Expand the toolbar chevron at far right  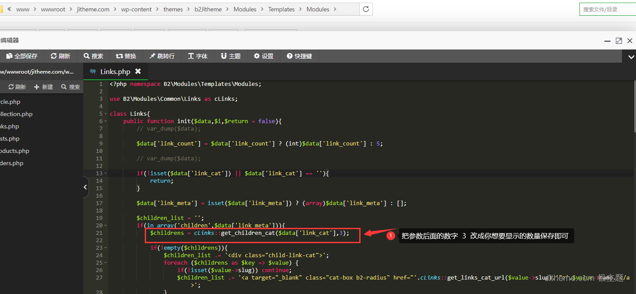(631, 57)
